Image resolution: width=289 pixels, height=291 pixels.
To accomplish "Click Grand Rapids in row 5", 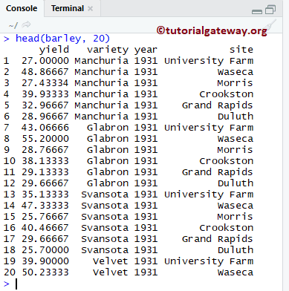I will click(x=218, y=105).
